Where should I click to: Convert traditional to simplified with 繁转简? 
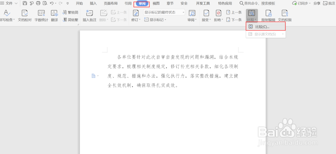pyautogui.click(x=71, y=12)
